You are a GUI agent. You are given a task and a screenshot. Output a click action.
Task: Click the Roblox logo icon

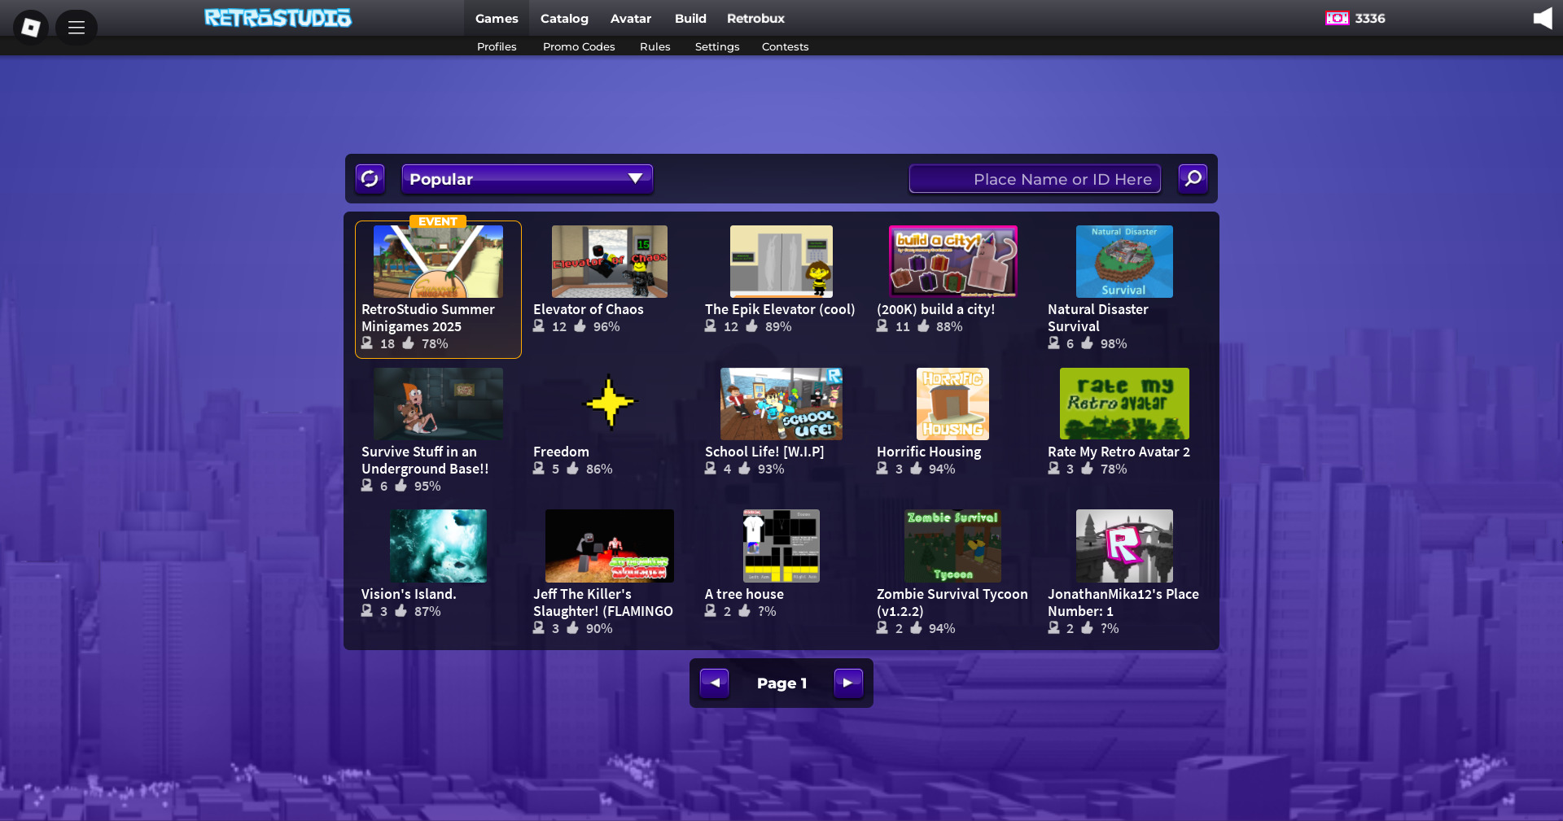[x=31, y=28]
